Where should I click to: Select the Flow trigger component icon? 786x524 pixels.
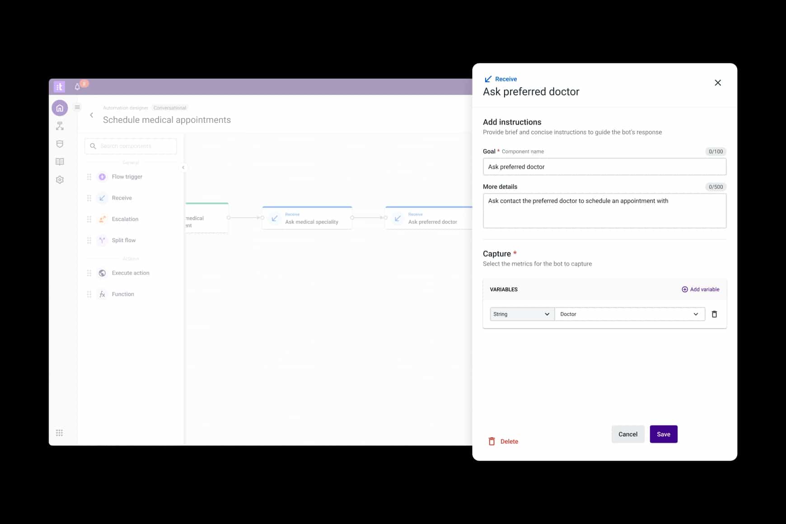[102, 177]
